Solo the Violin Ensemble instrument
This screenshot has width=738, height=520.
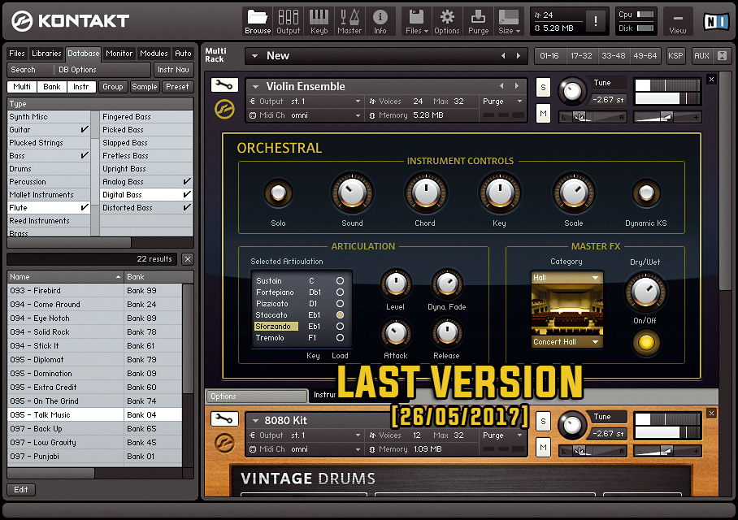tap(543, 88)
